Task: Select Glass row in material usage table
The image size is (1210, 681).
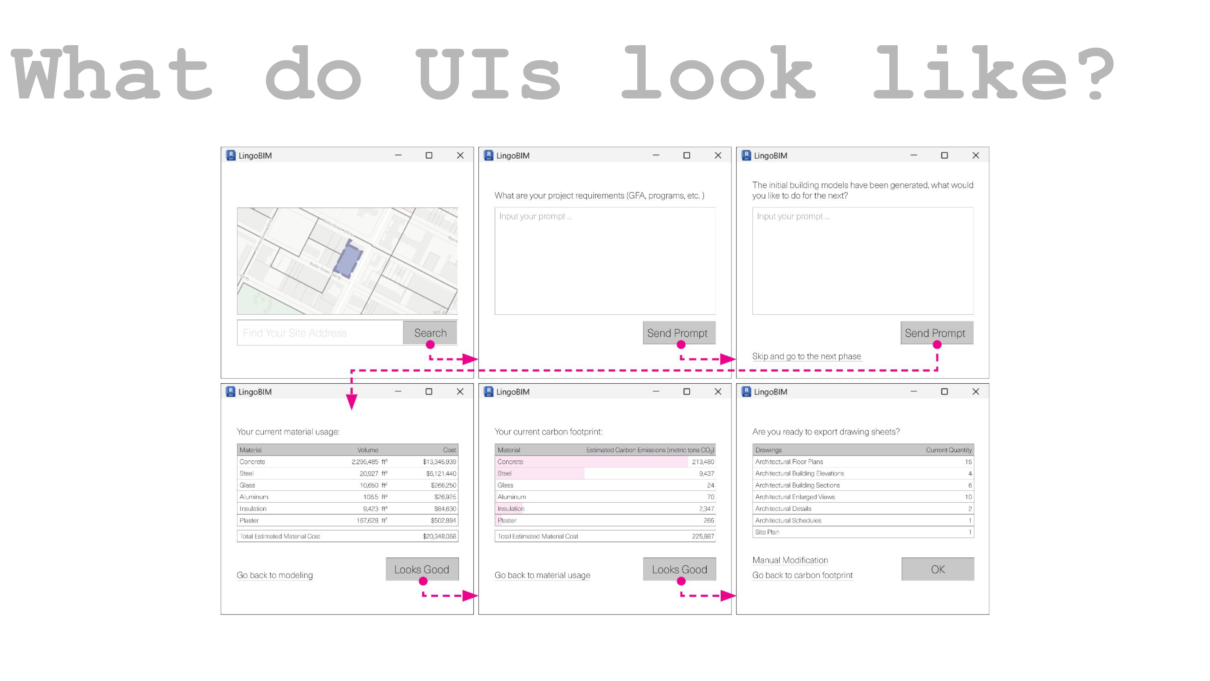Action: pos(348,485)
